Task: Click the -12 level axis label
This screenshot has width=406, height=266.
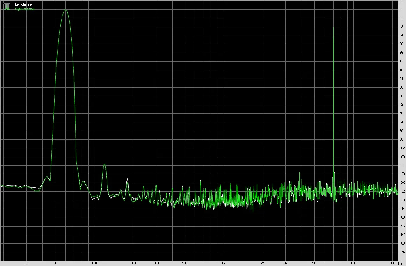Action: click(x=401, y=18)
